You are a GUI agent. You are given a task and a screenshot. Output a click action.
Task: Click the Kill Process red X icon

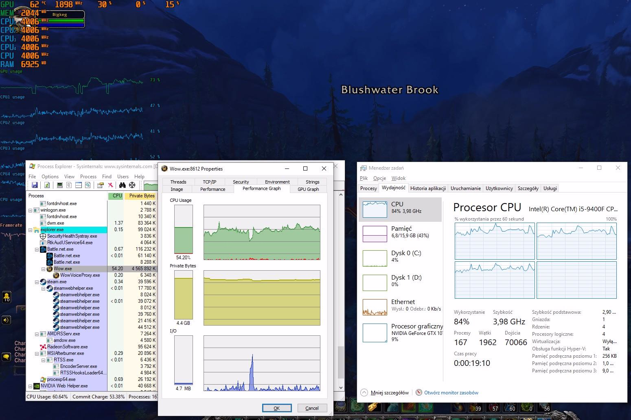click(x=110, y=185)
